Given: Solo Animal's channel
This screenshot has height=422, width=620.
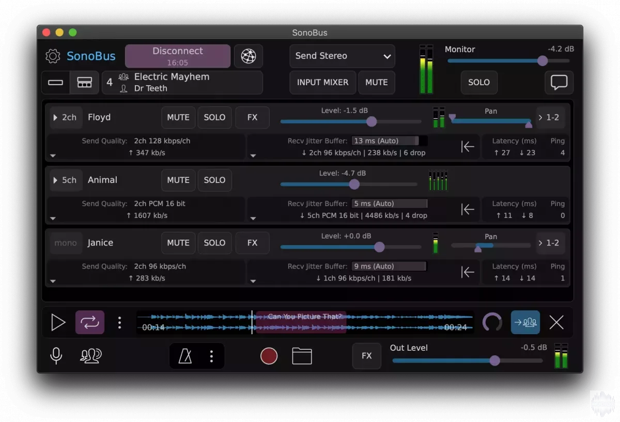Looking at the screenshot, I should coord(214,180).
